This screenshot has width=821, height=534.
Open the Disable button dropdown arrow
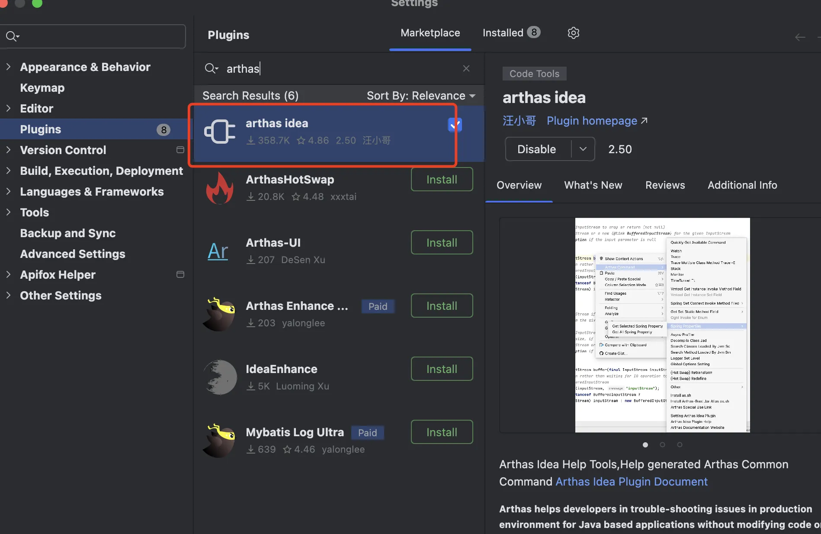[x=583, y=149]
